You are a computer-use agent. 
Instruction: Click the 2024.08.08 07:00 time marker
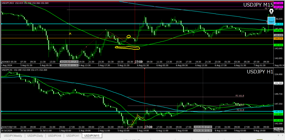[x=203, y=126]
